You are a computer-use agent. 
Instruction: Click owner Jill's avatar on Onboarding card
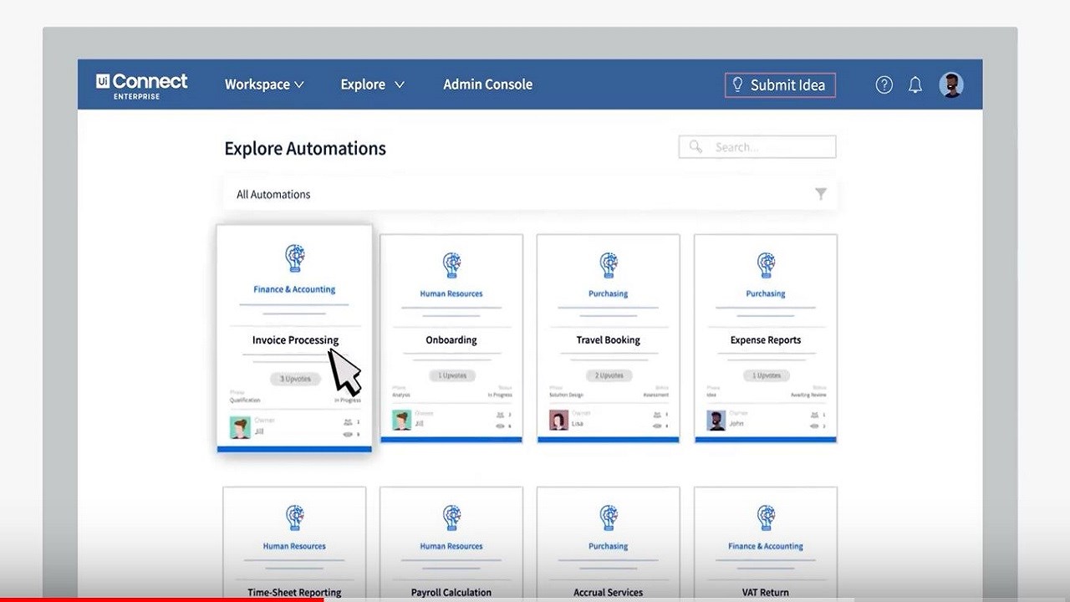tap(402, 420)
